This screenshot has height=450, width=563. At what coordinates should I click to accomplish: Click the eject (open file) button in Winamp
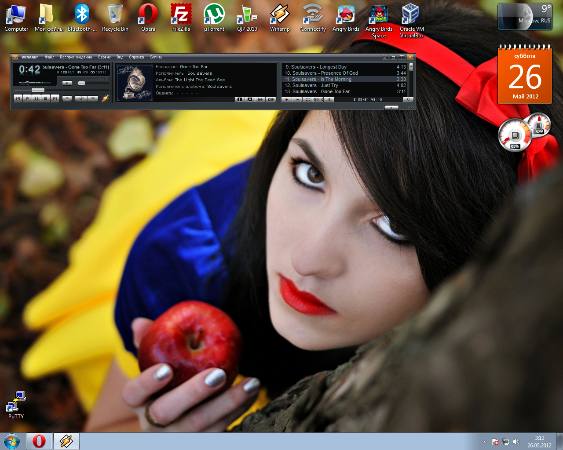(x=67, y=98)
